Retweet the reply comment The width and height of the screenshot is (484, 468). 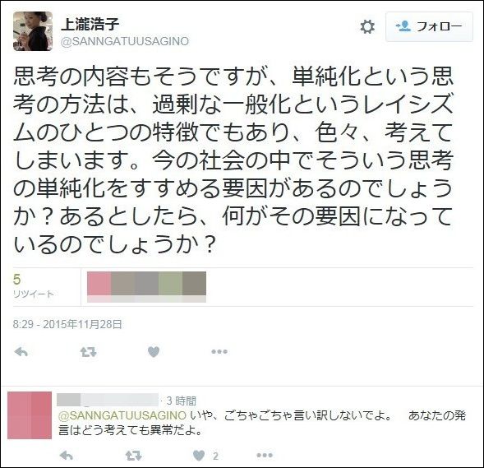(133, 456)
